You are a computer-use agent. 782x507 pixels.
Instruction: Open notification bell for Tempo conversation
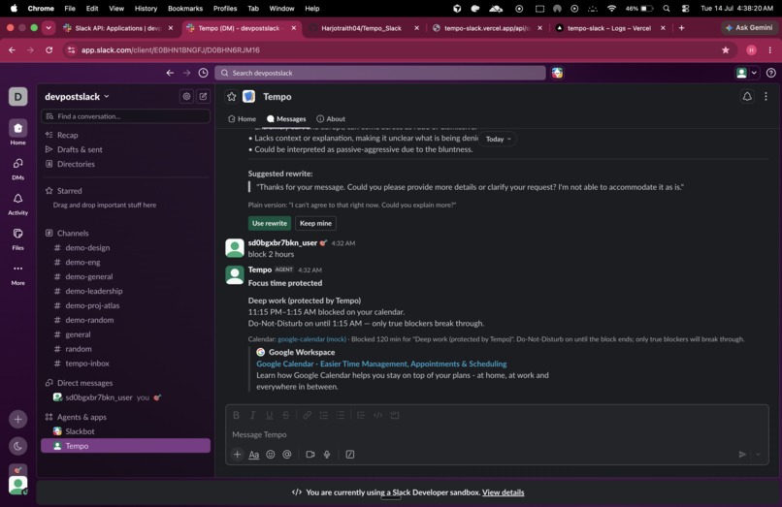pyautogui.click(x=747, y=97)
